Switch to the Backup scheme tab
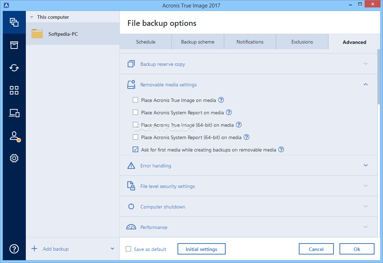Screen dimensions: 383x263 tap(198, 42)
